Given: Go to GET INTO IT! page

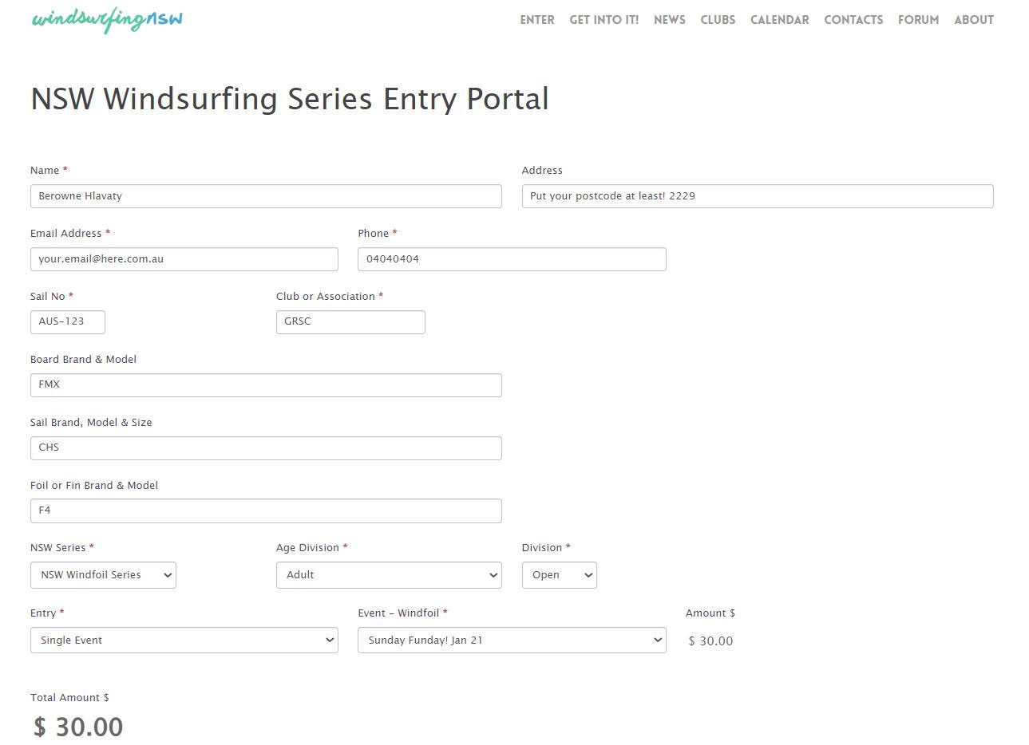Looking at the screenshot, I should 604,20.
